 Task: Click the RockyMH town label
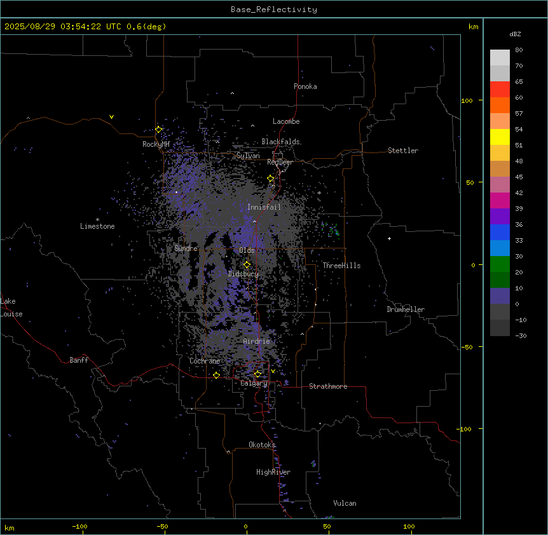coord(156,144)
